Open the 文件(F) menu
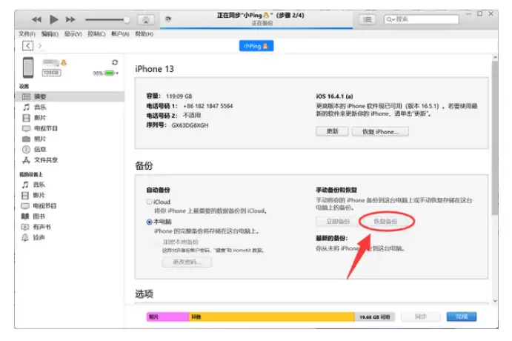512x341 pixels. pyautogui.click(x=27, y=34)
